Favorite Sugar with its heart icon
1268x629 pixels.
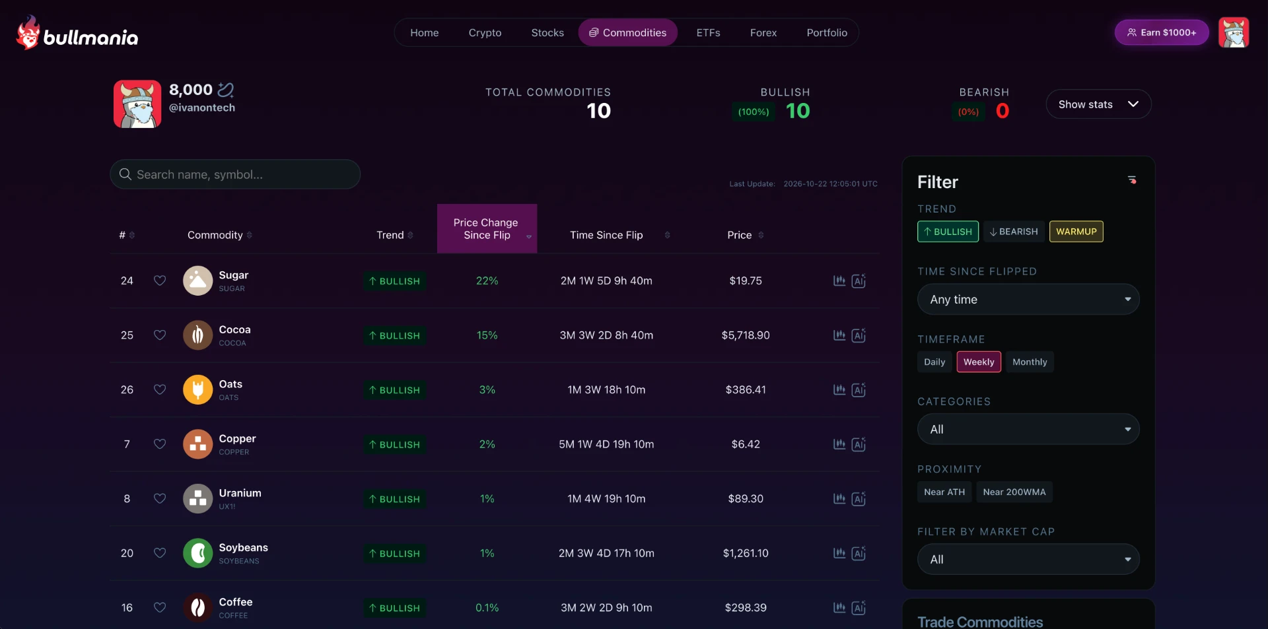[160, 281]
